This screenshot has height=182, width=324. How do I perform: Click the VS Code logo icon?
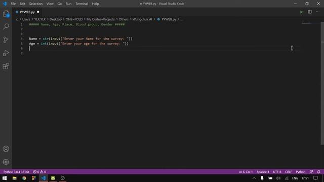(5, 4)
